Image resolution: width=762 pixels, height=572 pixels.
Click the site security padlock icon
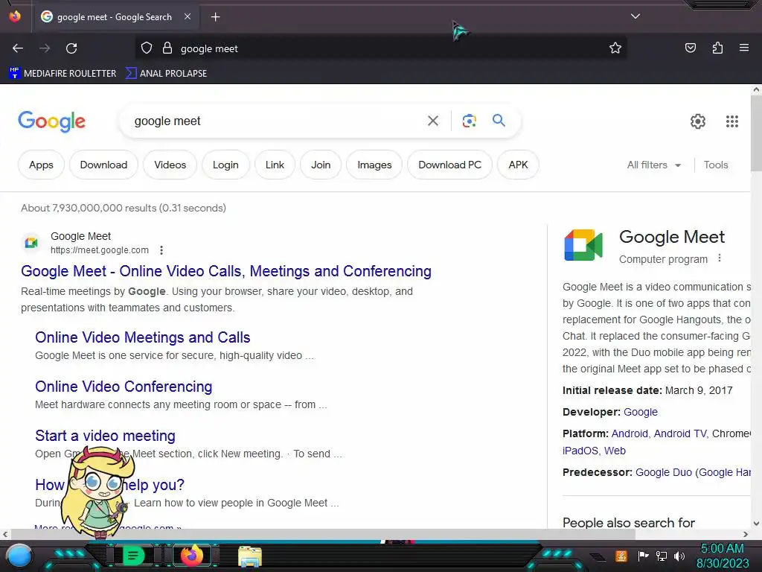(167, 48)
